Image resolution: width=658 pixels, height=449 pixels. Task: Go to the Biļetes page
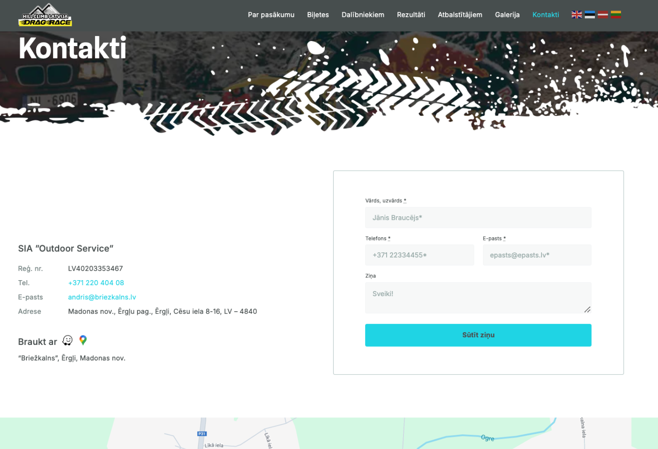point(318,15)
